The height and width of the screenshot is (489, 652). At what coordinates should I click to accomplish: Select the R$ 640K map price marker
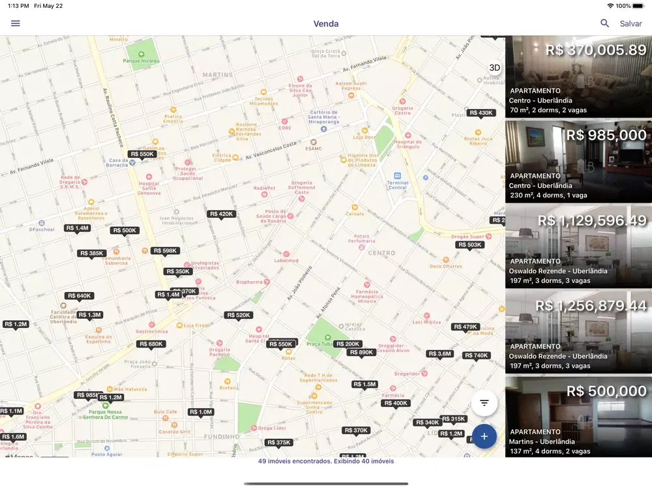pyautogui.click(x=79, y=295)
